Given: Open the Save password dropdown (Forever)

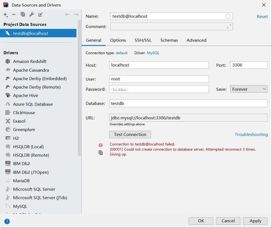Looking at the screenshot, I should pyautogui.click(x=249, y=89).
